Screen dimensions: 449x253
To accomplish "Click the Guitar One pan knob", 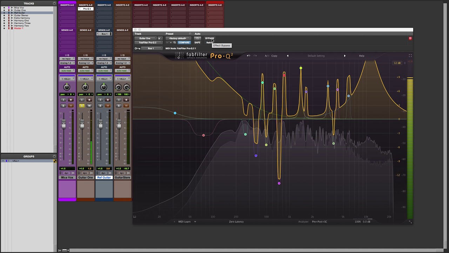I will click(85, 87).
